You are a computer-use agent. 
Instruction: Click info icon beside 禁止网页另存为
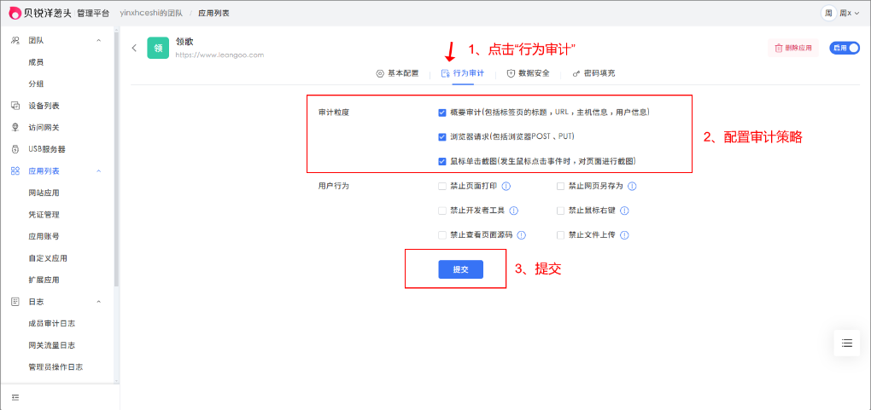[632, 187]
